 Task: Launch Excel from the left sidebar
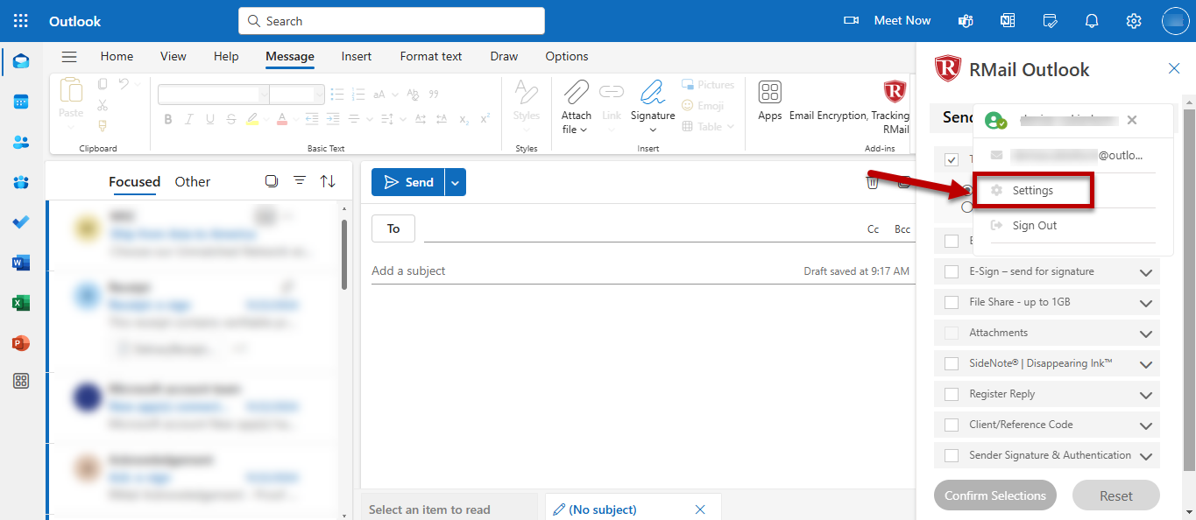(21, 303)
